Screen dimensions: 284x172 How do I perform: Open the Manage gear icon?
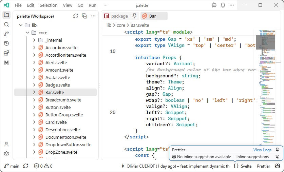pyautogui.click(x=6, y=154)
